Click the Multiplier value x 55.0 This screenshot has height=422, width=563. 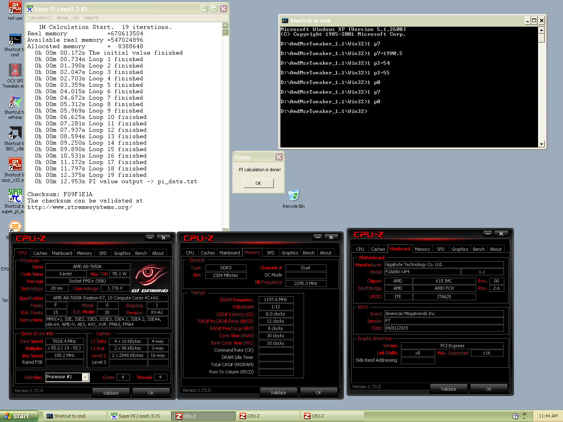[64, 348]
